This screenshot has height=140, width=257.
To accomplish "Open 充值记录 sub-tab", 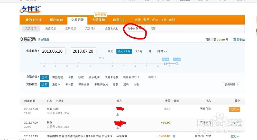I will tap(51, 28).
